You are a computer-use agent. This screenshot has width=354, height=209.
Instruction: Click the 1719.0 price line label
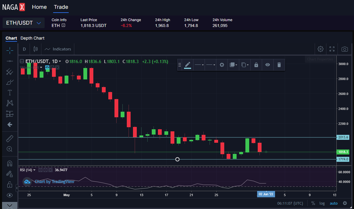(x=343, y=159)
